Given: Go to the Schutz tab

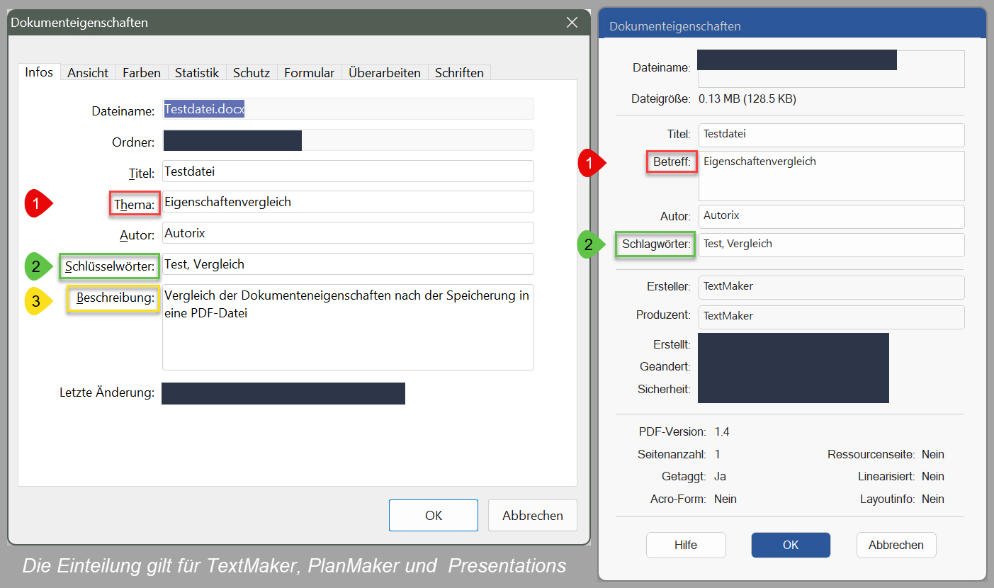Looking at the screenshot, I should [x=252, y=72].
